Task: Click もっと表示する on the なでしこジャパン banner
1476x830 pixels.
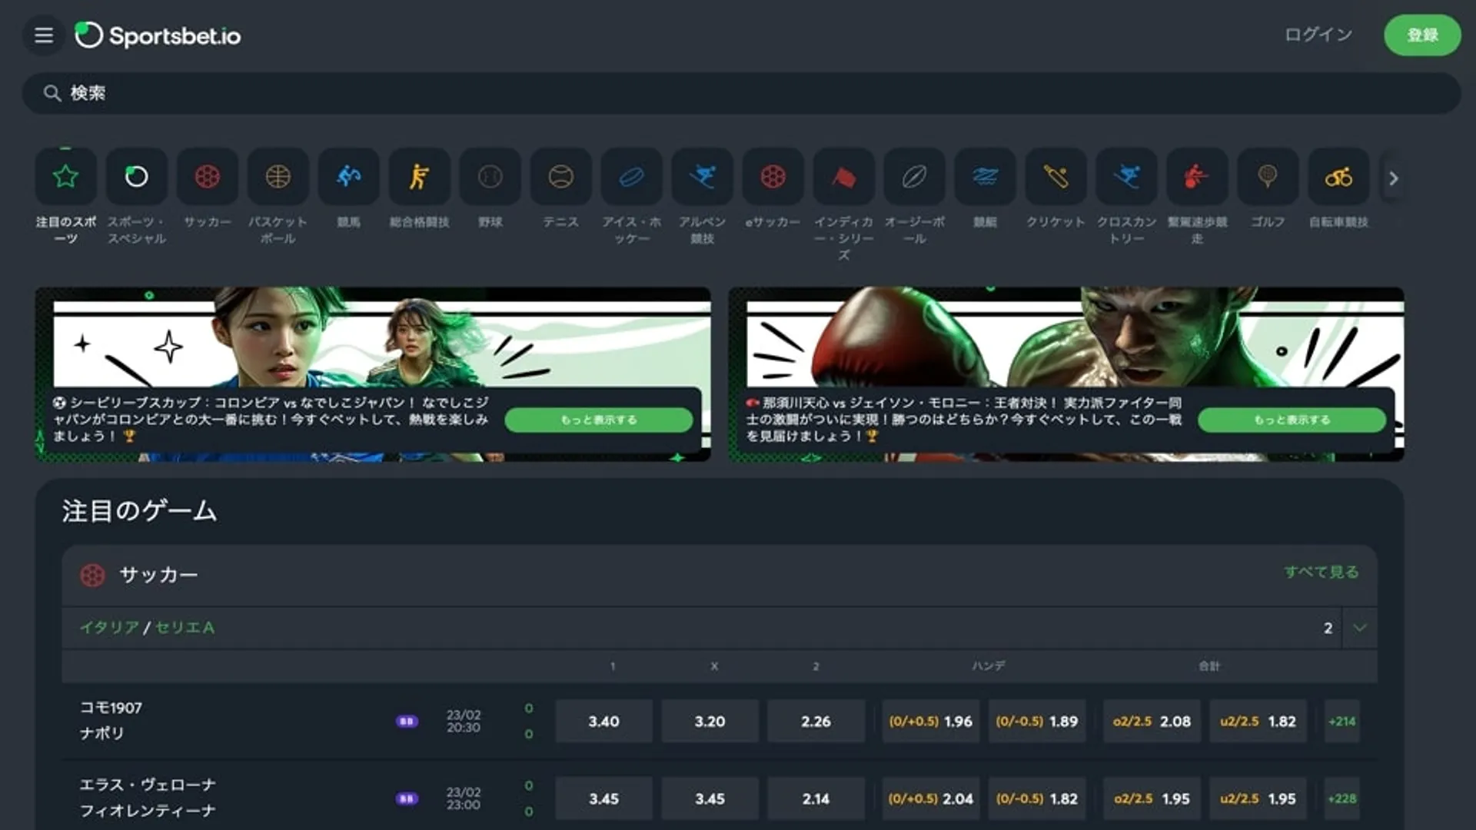Action: [599, 420]
